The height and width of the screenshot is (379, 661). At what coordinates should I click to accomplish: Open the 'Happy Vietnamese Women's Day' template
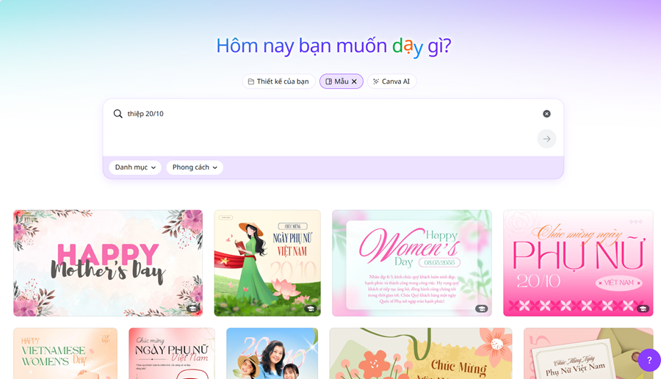pyautogui.click(x=65, y=353)
